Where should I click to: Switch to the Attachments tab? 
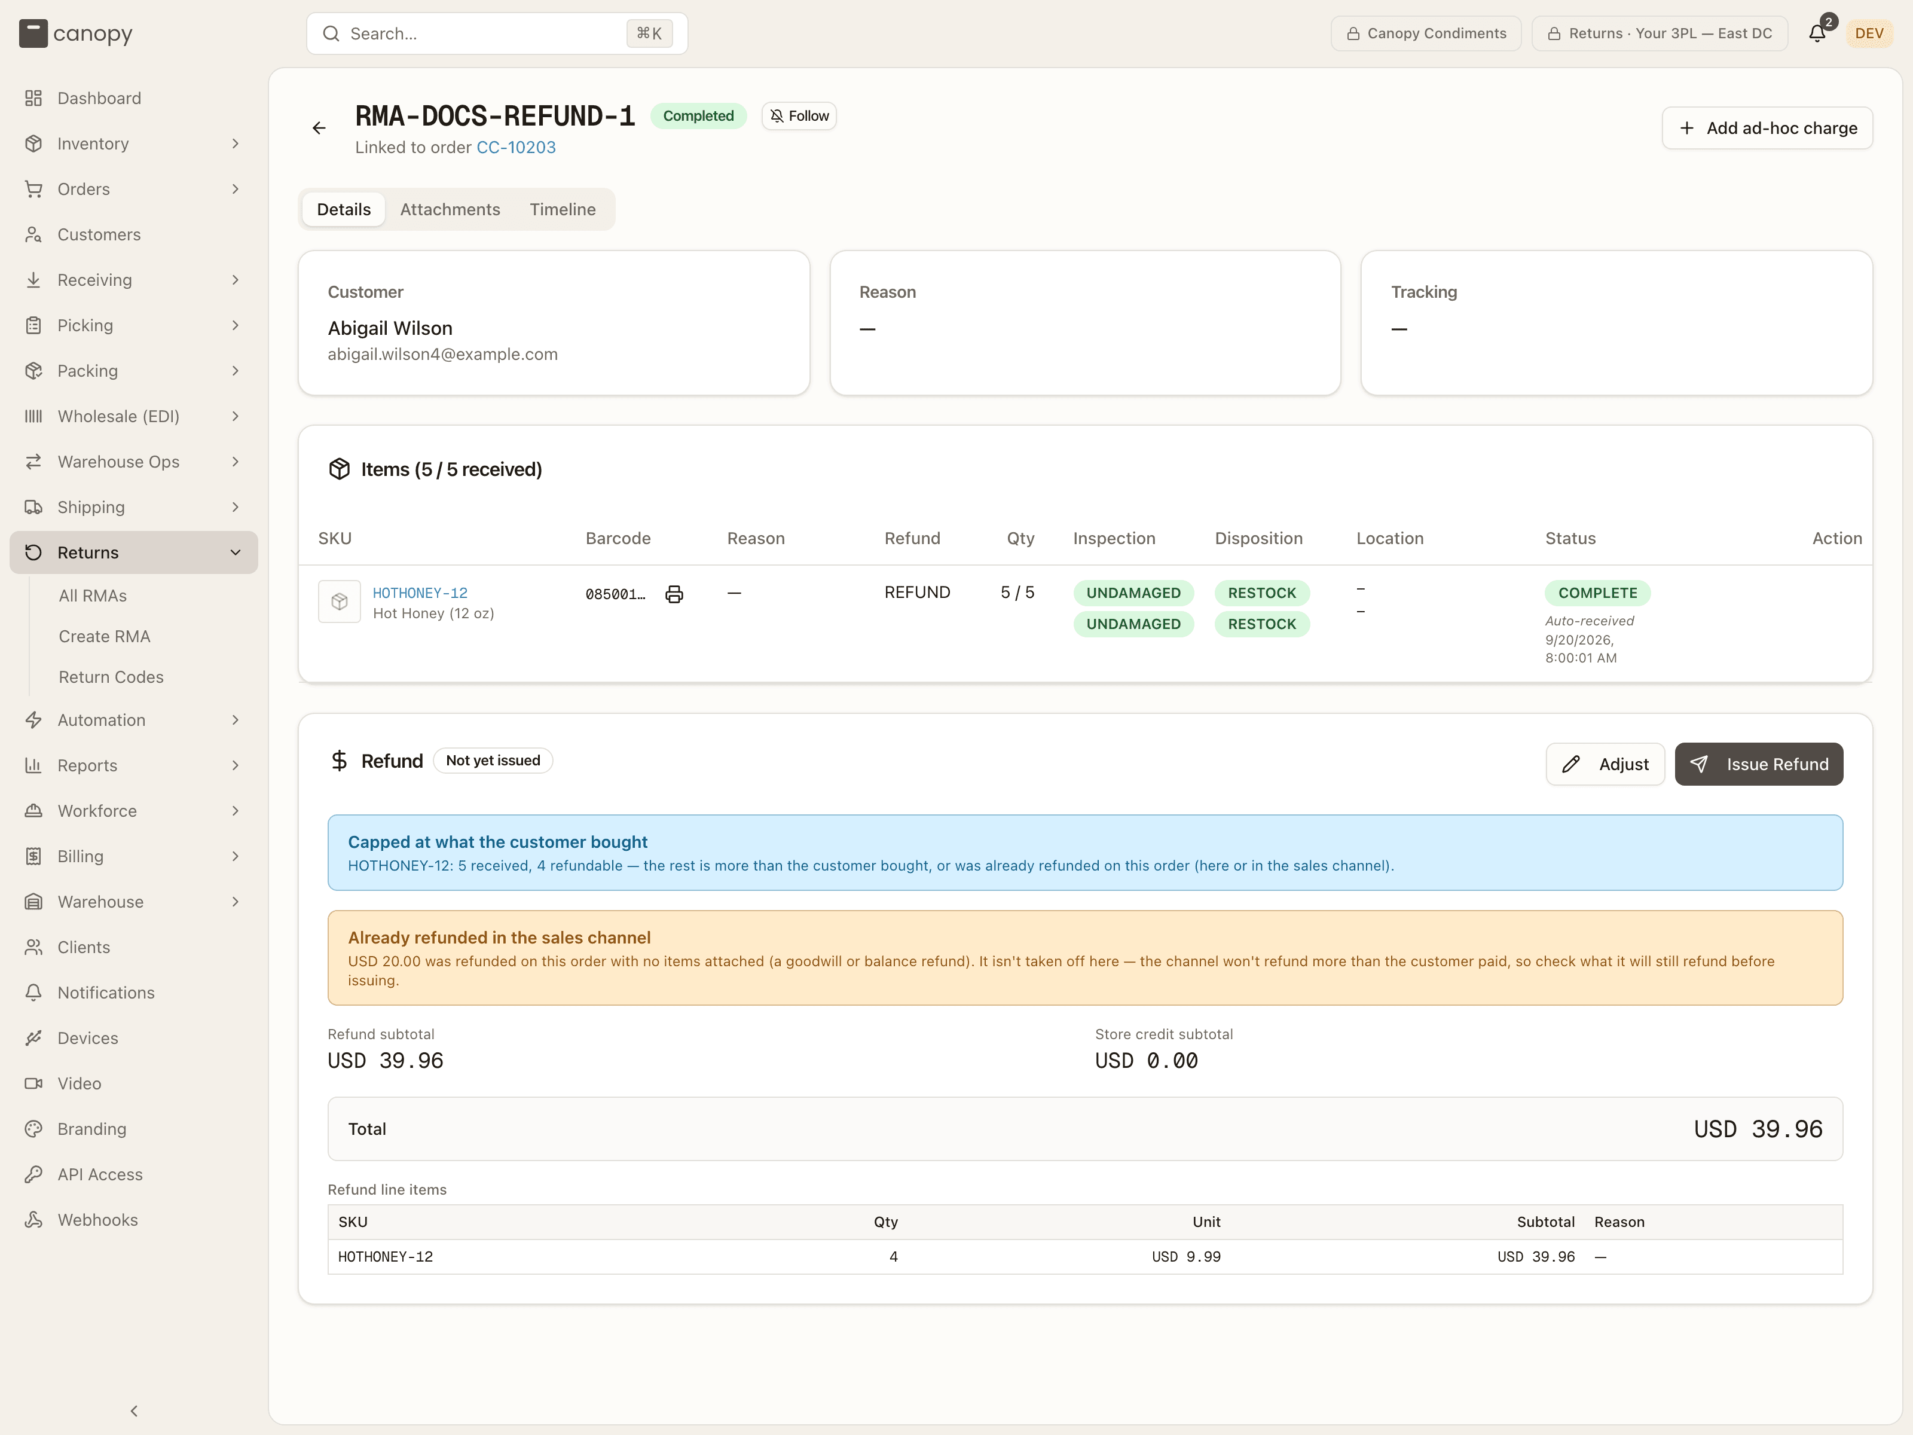click(x=450, y=209)
